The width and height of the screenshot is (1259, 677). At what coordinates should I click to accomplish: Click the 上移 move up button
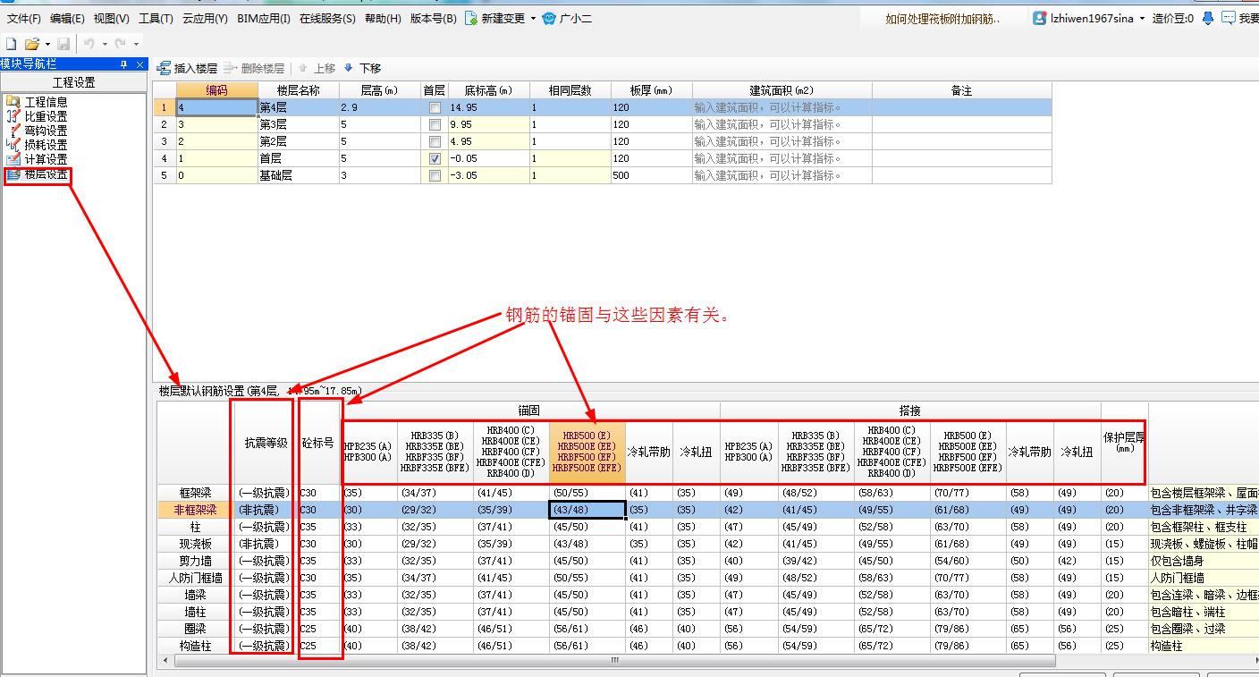click(317, 68)
